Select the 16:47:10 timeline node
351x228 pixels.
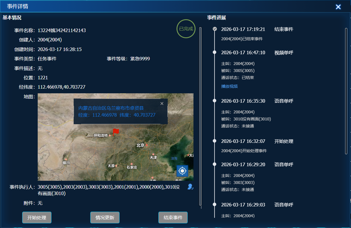click(x=215, y=52)
